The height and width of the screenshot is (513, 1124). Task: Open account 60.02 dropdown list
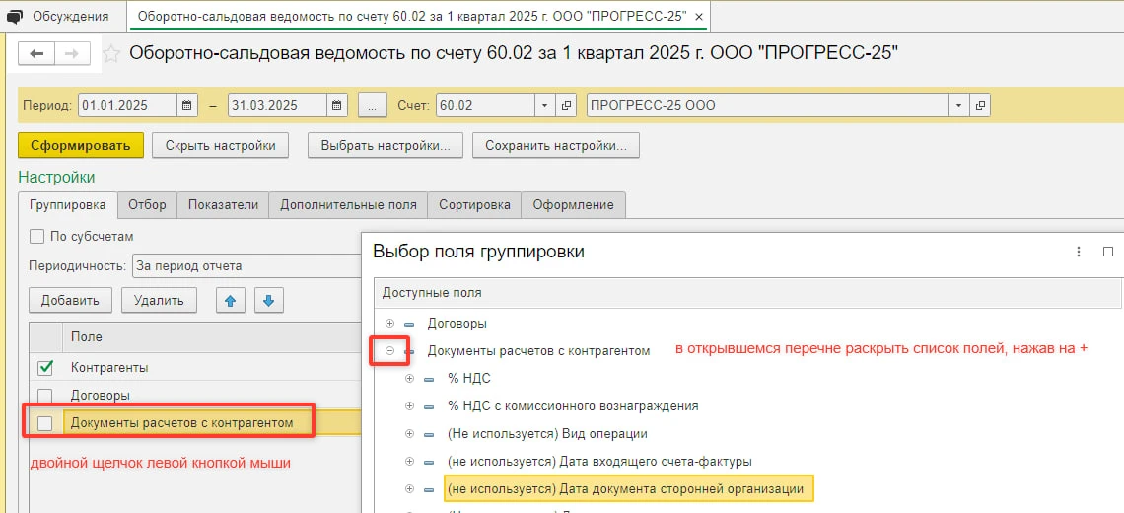click(x=545, y=105)
